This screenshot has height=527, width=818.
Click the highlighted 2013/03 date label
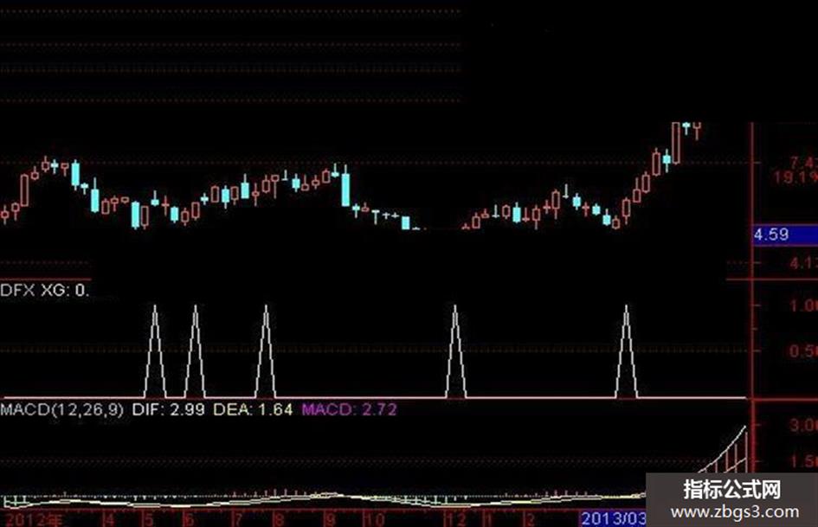click(614, 518)
